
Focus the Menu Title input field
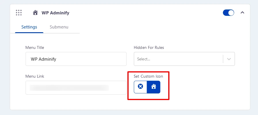click(76, 59)
